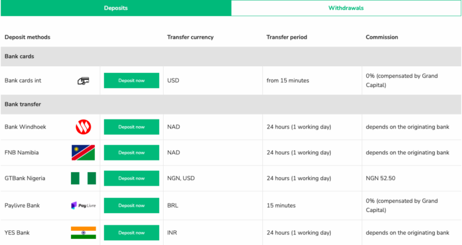Deposit now via FNB Namibia
The width and height of the screenshot is (462, 245).
pyautogui.click(x=131, y=153)
